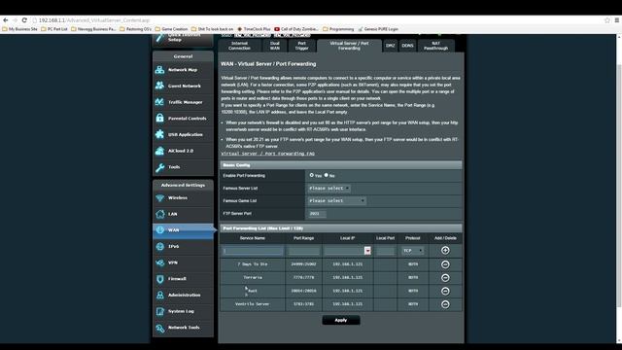Open the My Business Site bookmark
The width and height of the screenshot is (622, 350).
point(19,29)
